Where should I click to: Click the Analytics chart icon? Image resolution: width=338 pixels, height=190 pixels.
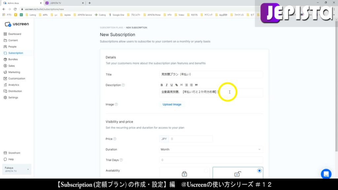[x=5, y=85]
